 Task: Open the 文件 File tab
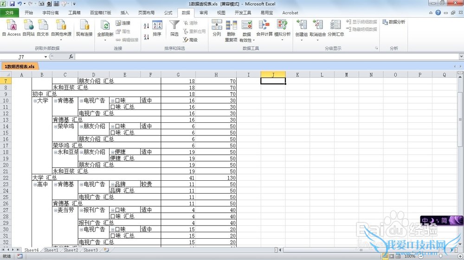9,13
